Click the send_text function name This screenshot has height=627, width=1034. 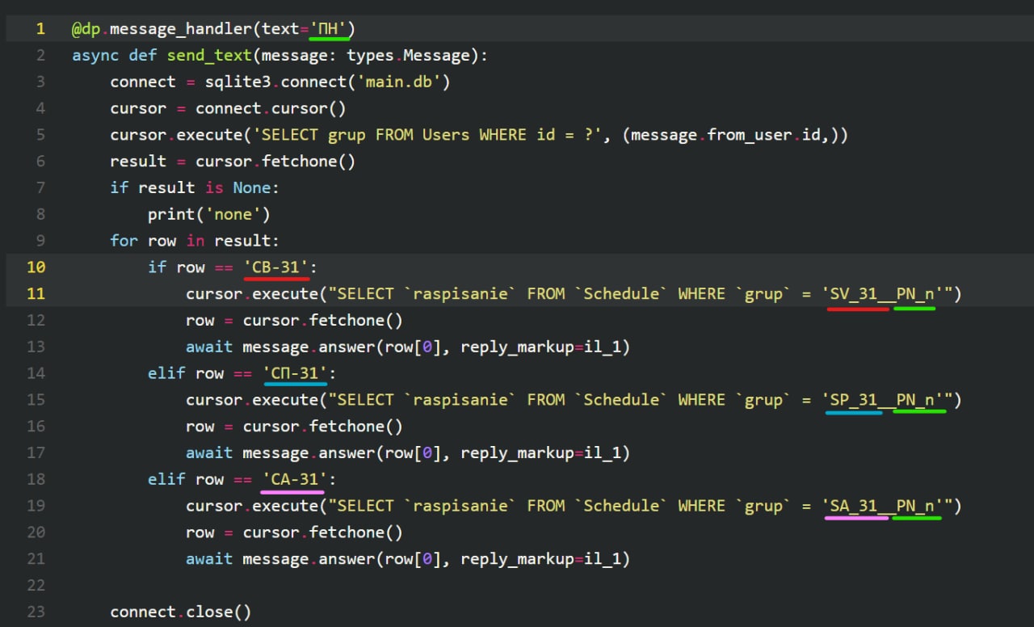pyautogui.click(x=209, y=56)
